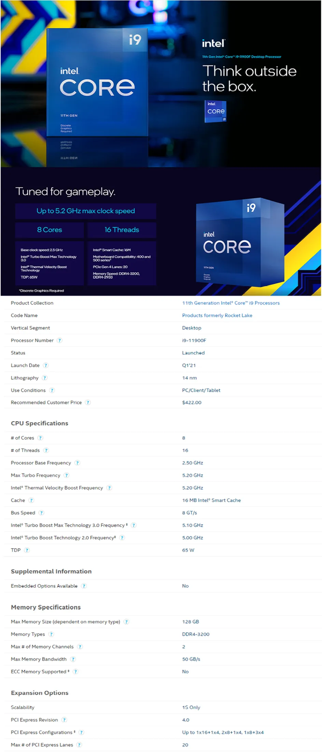This screenshot has height=752, width=322.
Task: Click help icon beside Use Conditions
Action: click(x=52, y=390)
